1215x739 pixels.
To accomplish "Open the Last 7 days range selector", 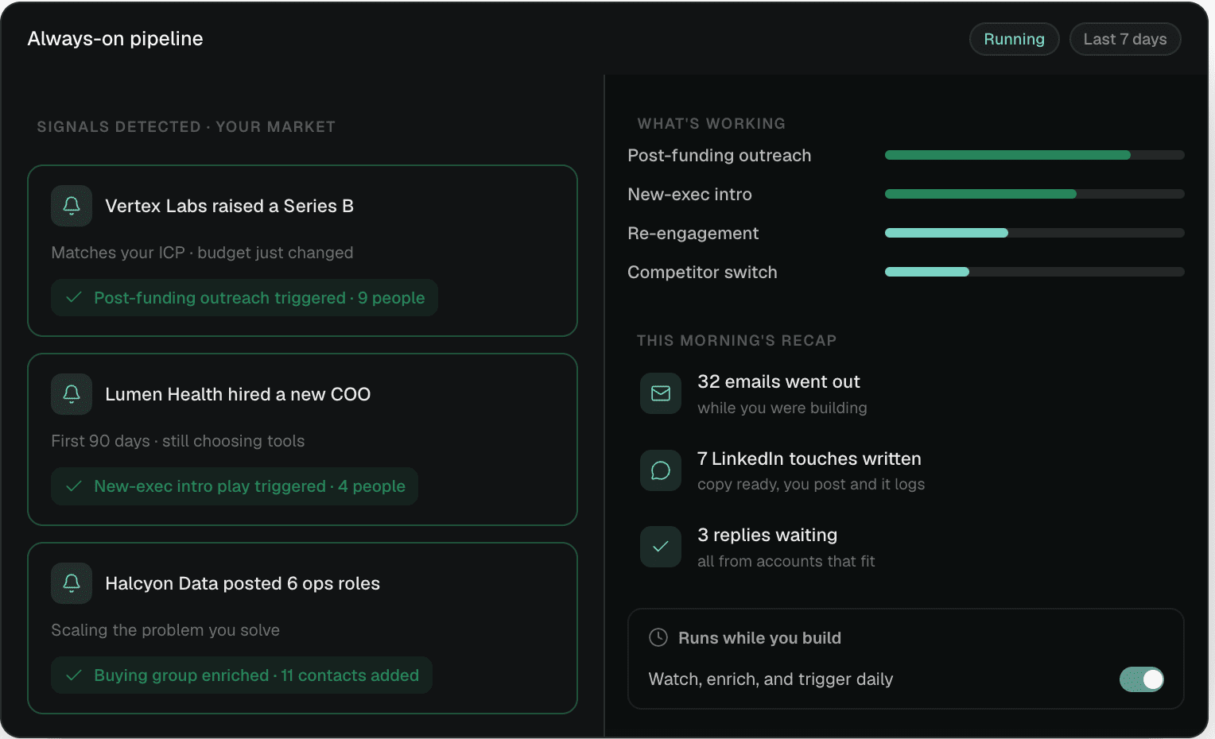I will 1125,39.
